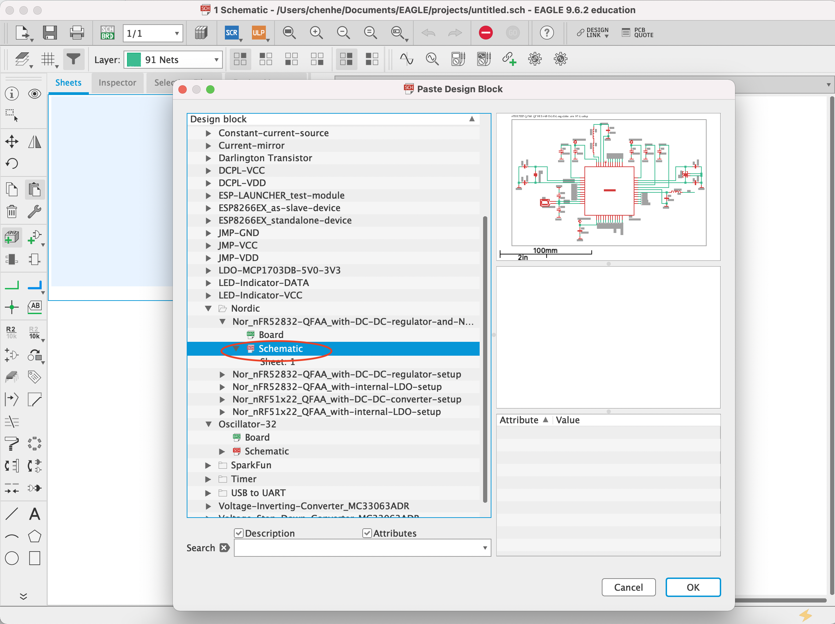Disable the Attributes checkbox

click(367, 533)
